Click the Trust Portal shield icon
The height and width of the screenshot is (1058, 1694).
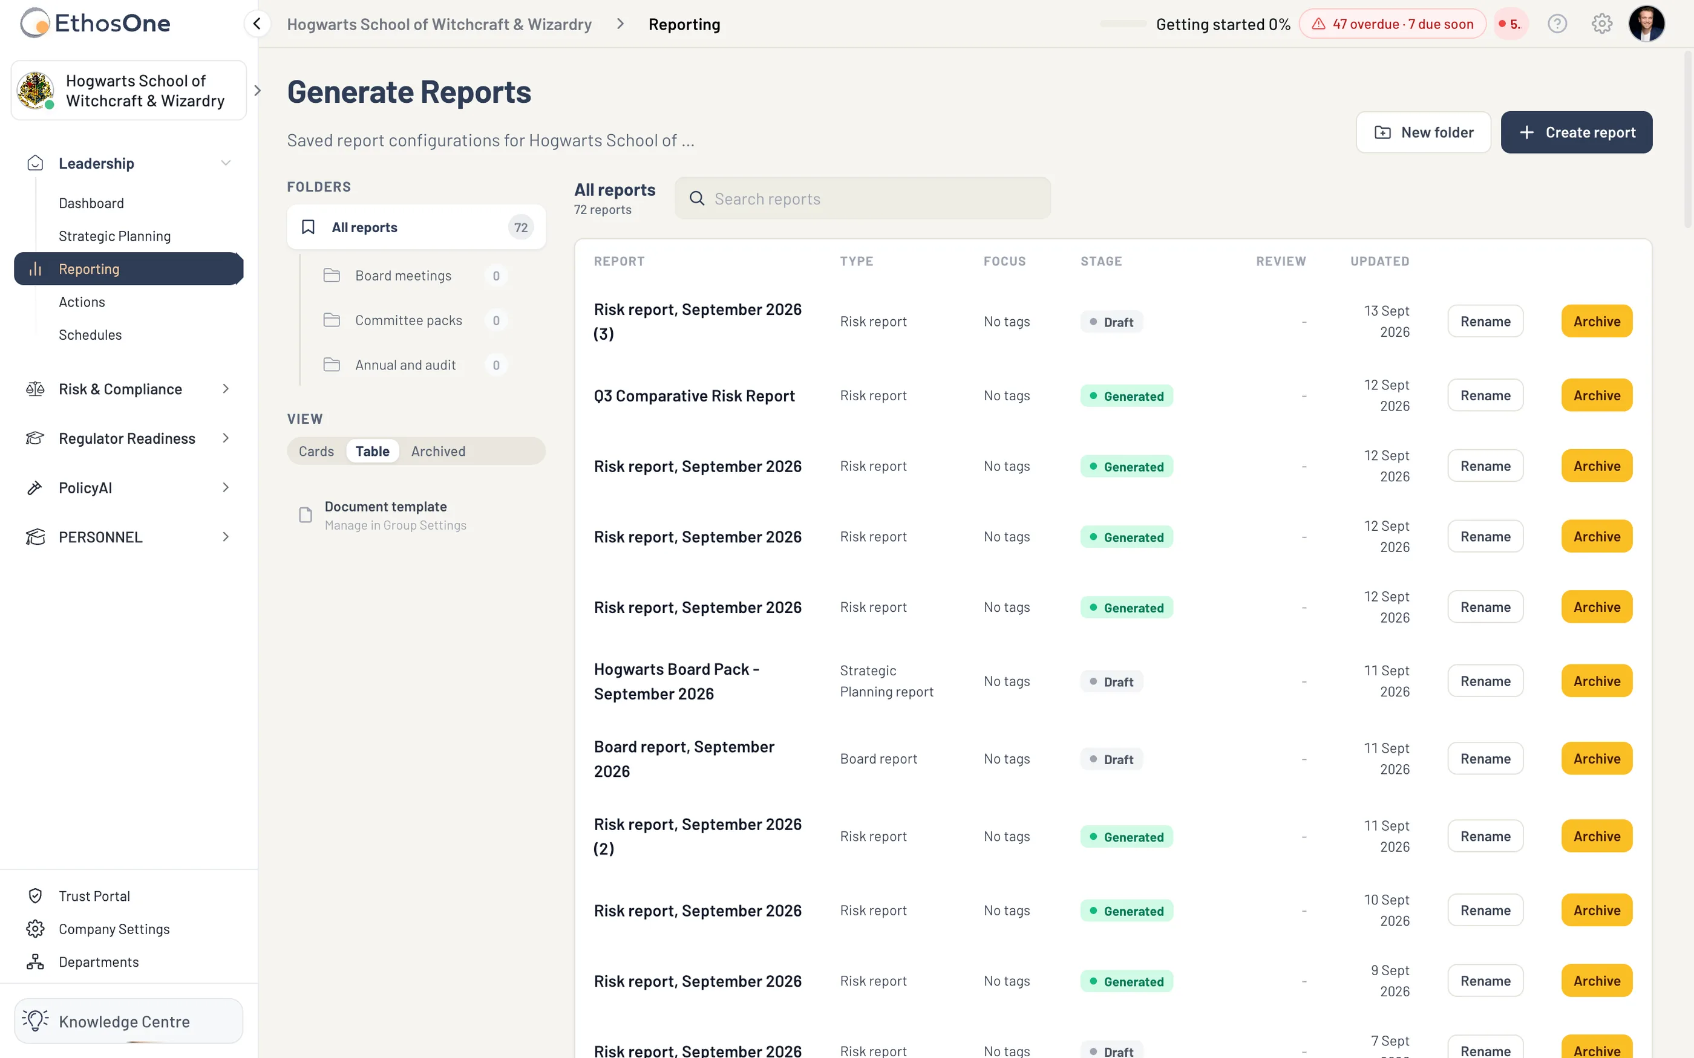[35, 895]
